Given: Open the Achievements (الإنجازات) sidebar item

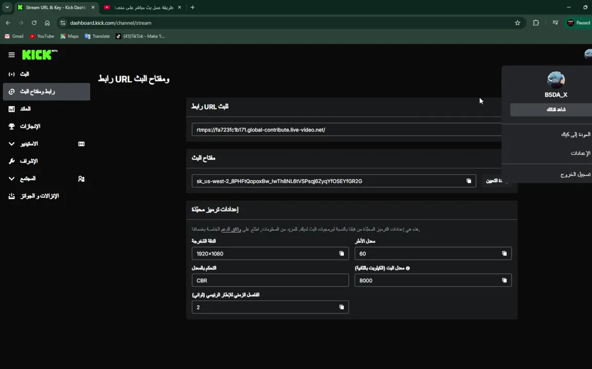Looking at the screenshot, I should pyautogui.click(x=30, y=126).
